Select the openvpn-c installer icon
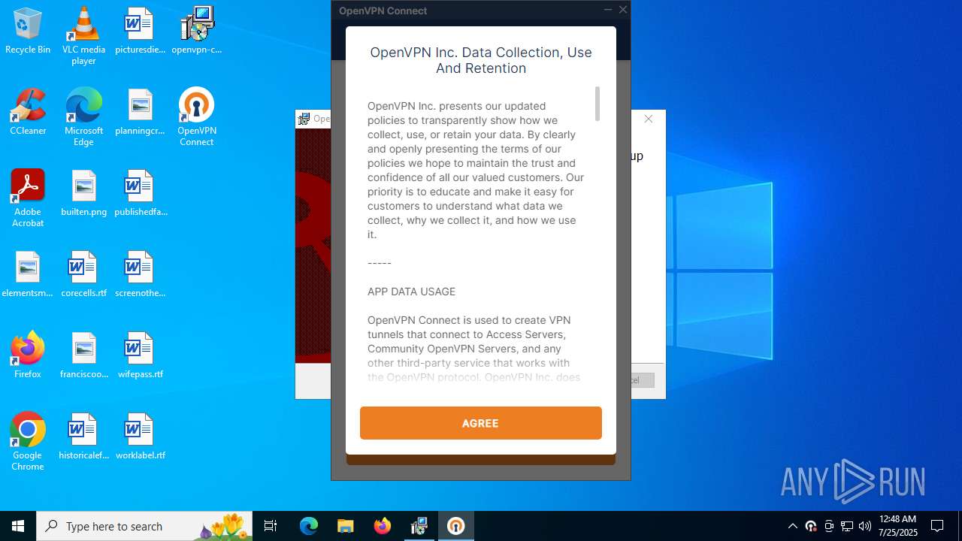 point(197,31)
